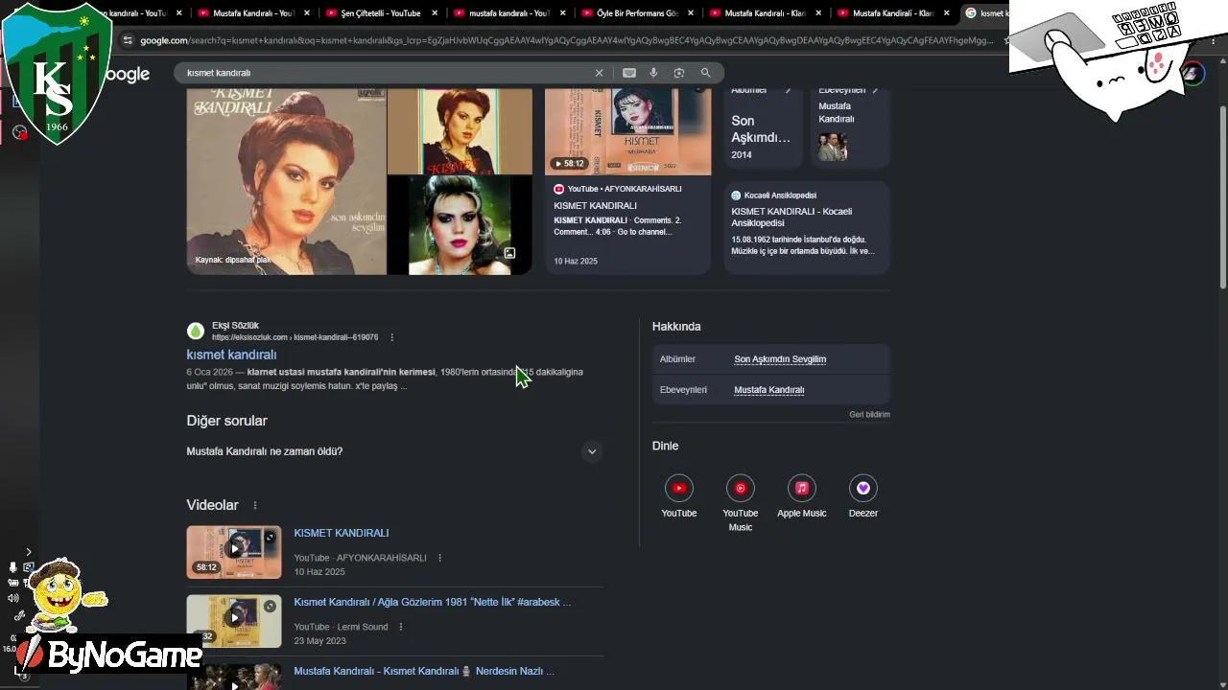Click the 'Dinle' heading
Image resolution: width=1228 pixels, height=690 pixels.
coord(665,446)
